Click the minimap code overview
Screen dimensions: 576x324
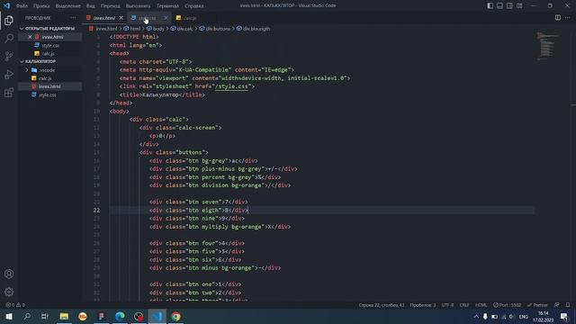(548, 46)
